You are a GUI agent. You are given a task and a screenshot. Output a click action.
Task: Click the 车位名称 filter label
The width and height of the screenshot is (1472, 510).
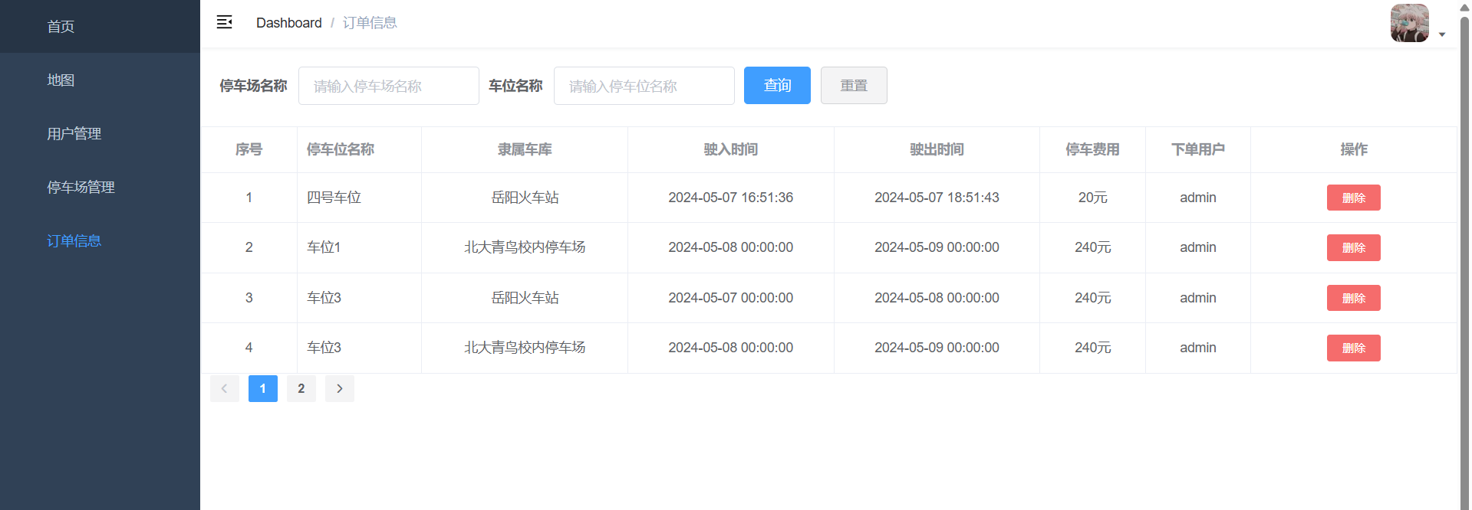[515, 86]
